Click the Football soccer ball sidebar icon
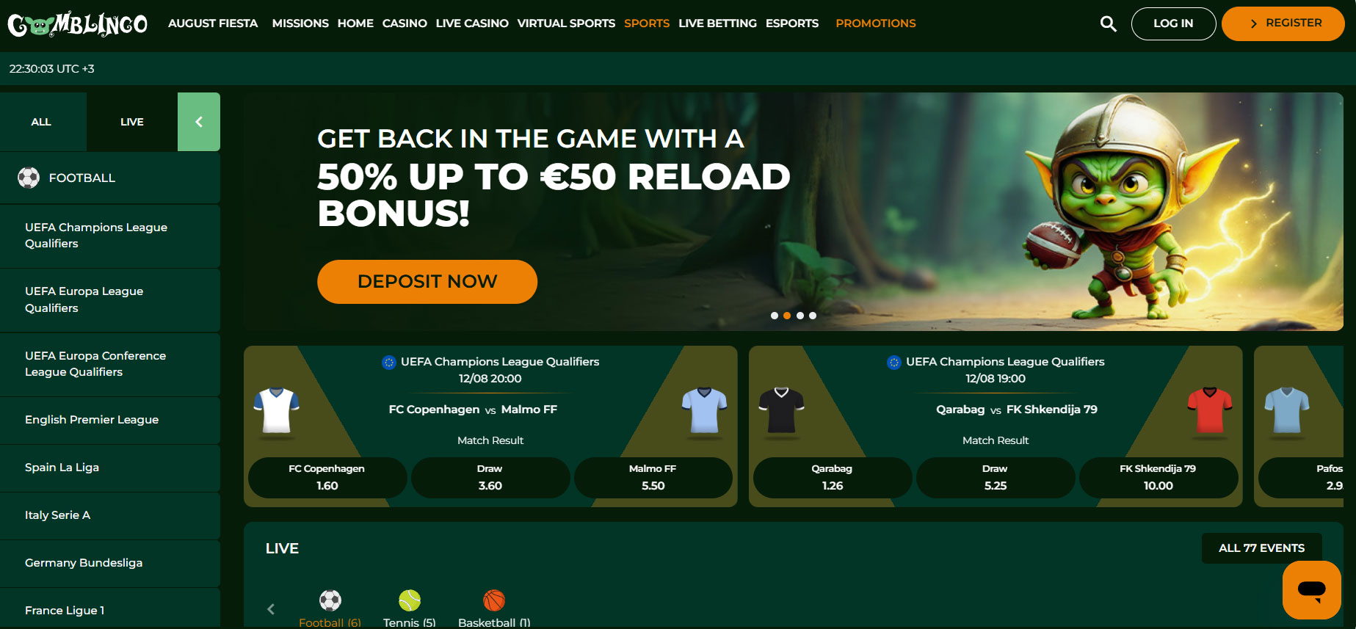This screenshot has height=629, width=1356. [29, 178]
